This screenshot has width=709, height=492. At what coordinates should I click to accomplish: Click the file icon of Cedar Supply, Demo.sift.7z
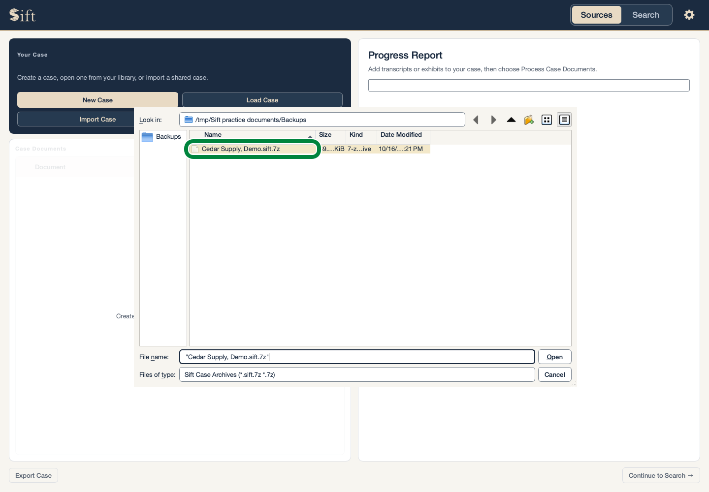coord(195,149)
